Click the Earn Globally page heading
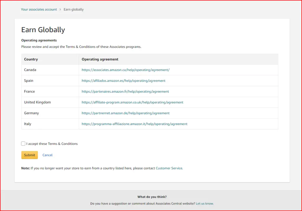This screenshot has height=211, width=302. pyautogui.click(x=43, y=30)
